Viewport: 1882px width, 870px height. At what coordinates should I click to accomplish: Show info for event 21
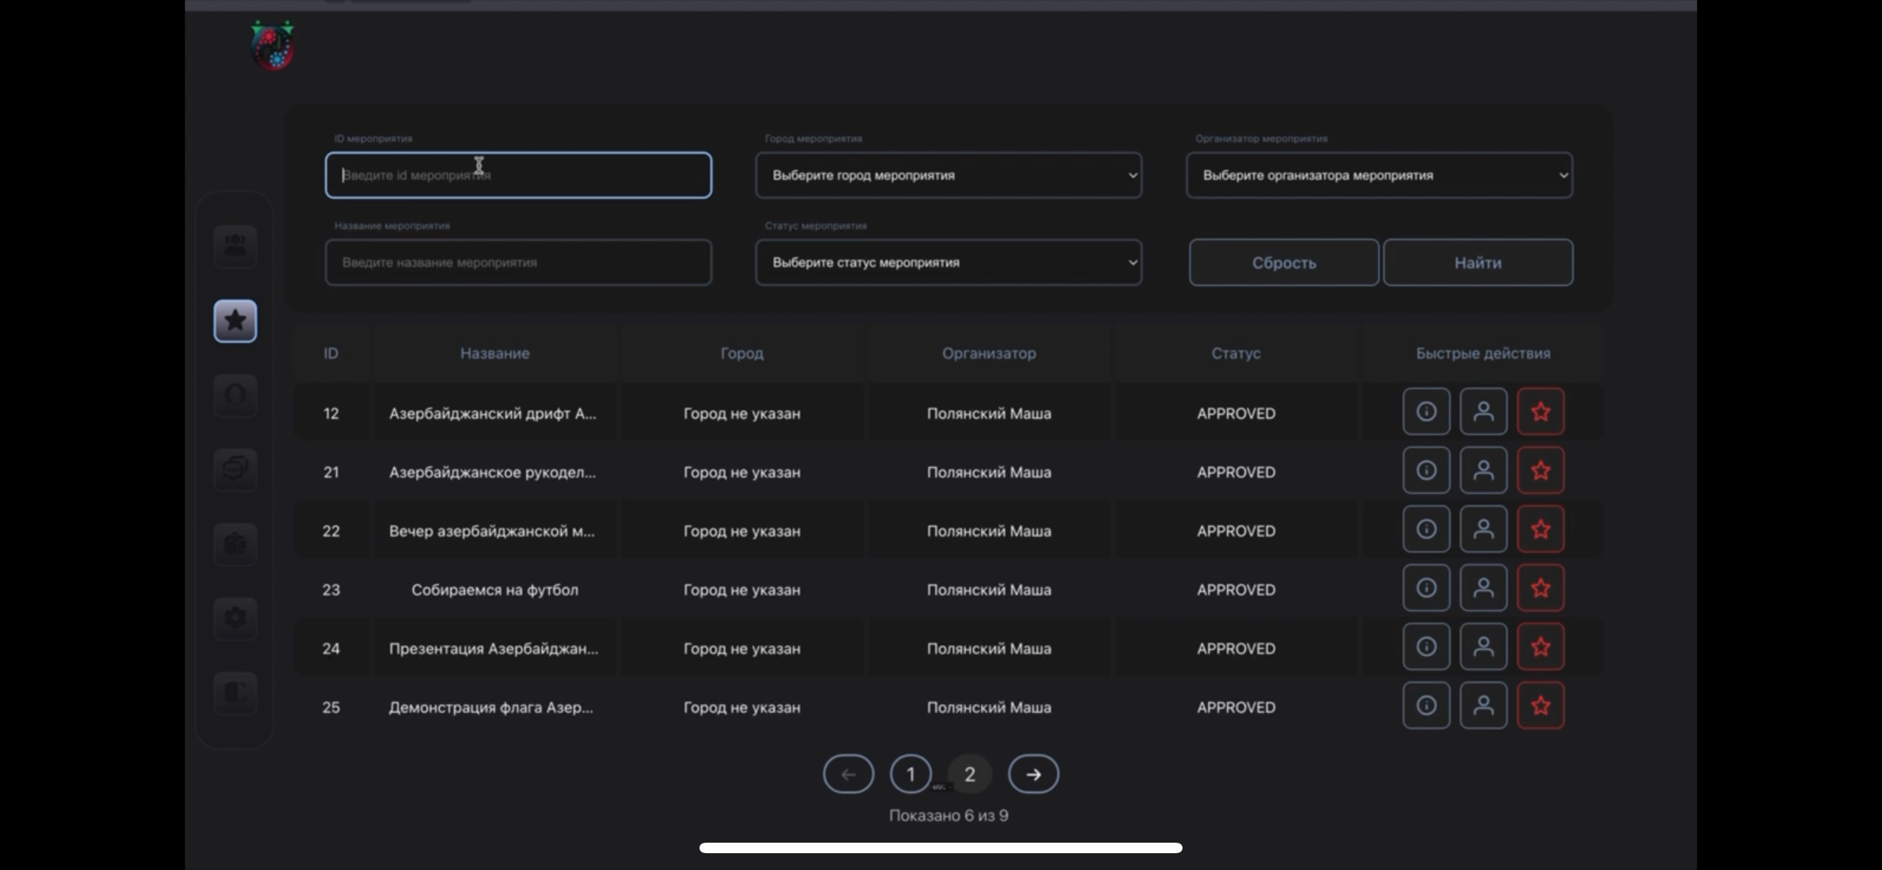point(1426,470)
